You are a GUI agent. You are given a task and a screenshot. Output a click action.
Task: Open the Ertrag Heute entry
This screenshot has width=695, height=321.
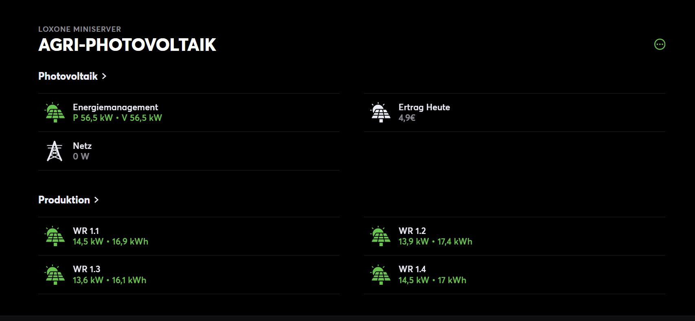tap(424, 107)
